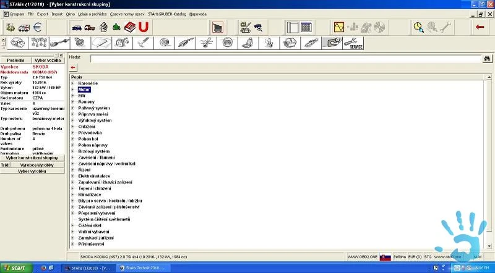Open the shopping cart icon

pyautogui.click(x=218, y=27)
